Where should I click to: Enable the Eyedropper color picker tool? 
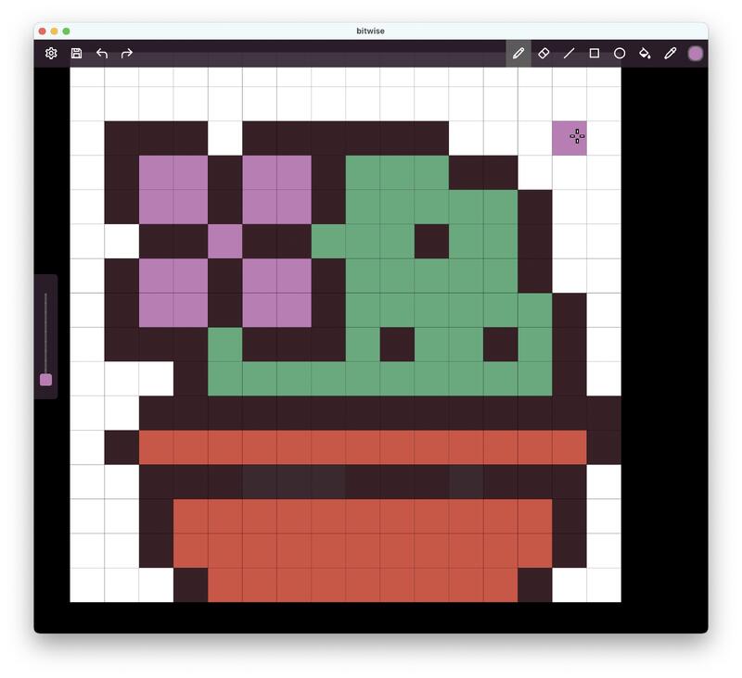point(671,54)
